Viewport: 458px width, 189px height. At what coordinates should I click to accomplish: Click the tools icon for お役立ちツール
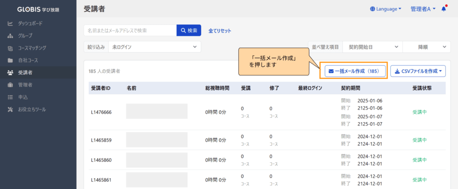pos(10,109)
